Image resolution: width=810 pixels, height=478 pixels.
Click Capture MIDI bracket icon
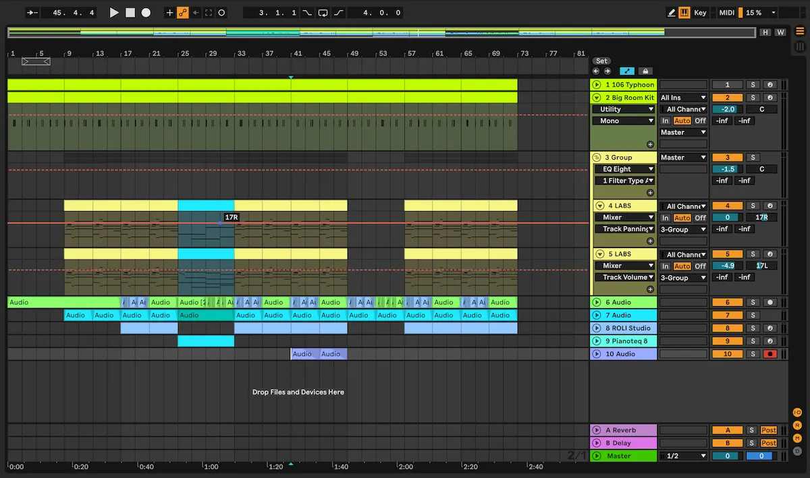click(x=209, y=13)
